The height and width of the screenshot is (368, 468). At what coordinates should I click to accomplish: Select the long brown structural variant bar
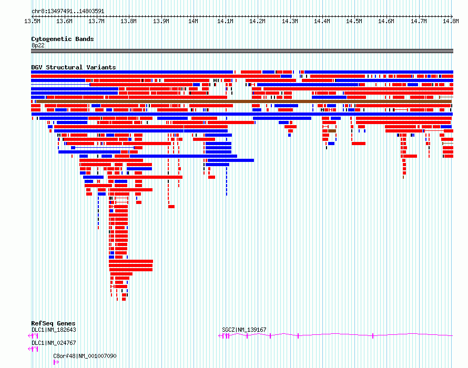(243, 101)
